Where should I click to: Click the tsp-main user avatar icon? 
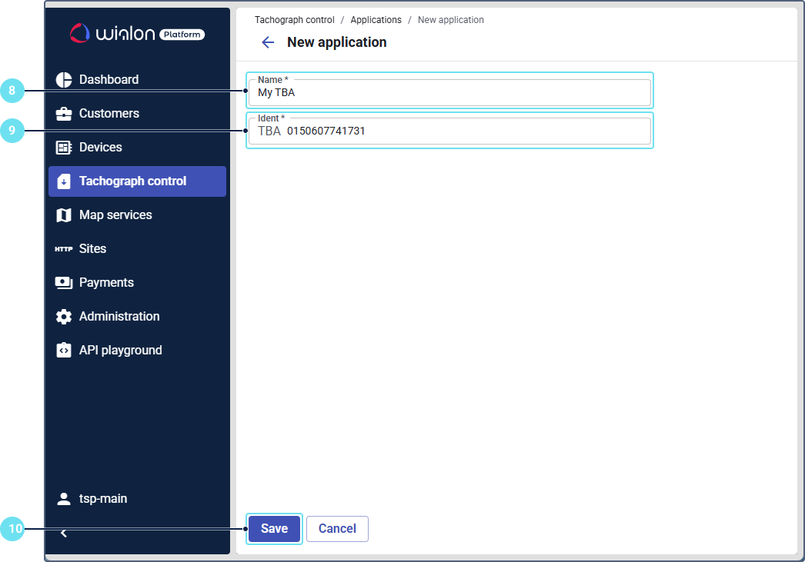(x=64, y=499)
